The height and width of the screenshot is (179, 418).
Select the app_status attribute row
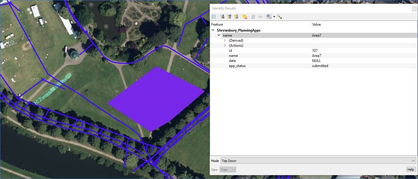click(x=313, y=66)
